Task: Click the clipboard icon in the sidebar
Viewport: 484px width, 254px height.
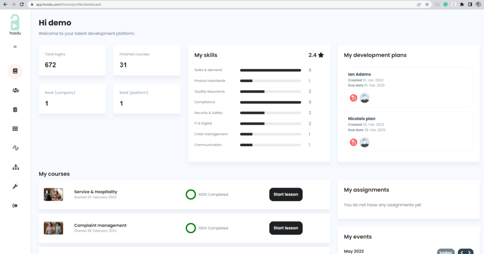Action: click(15, 110)
